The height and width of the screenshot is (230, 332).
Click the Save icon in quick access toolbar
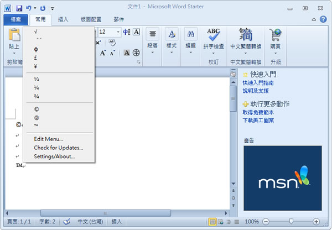coord(19,8)
